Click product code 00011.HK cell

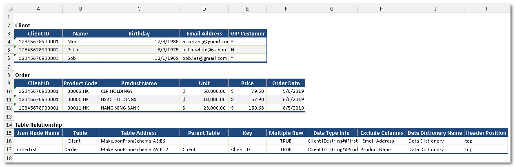pyautogui.click(x=80, y=108)
